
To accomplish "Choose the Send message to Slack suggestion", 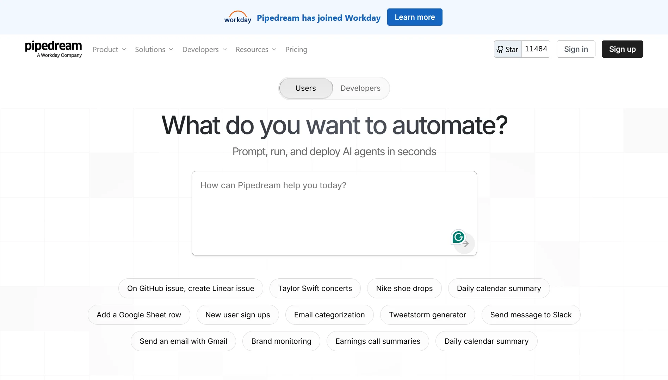I will coord(531,315).
